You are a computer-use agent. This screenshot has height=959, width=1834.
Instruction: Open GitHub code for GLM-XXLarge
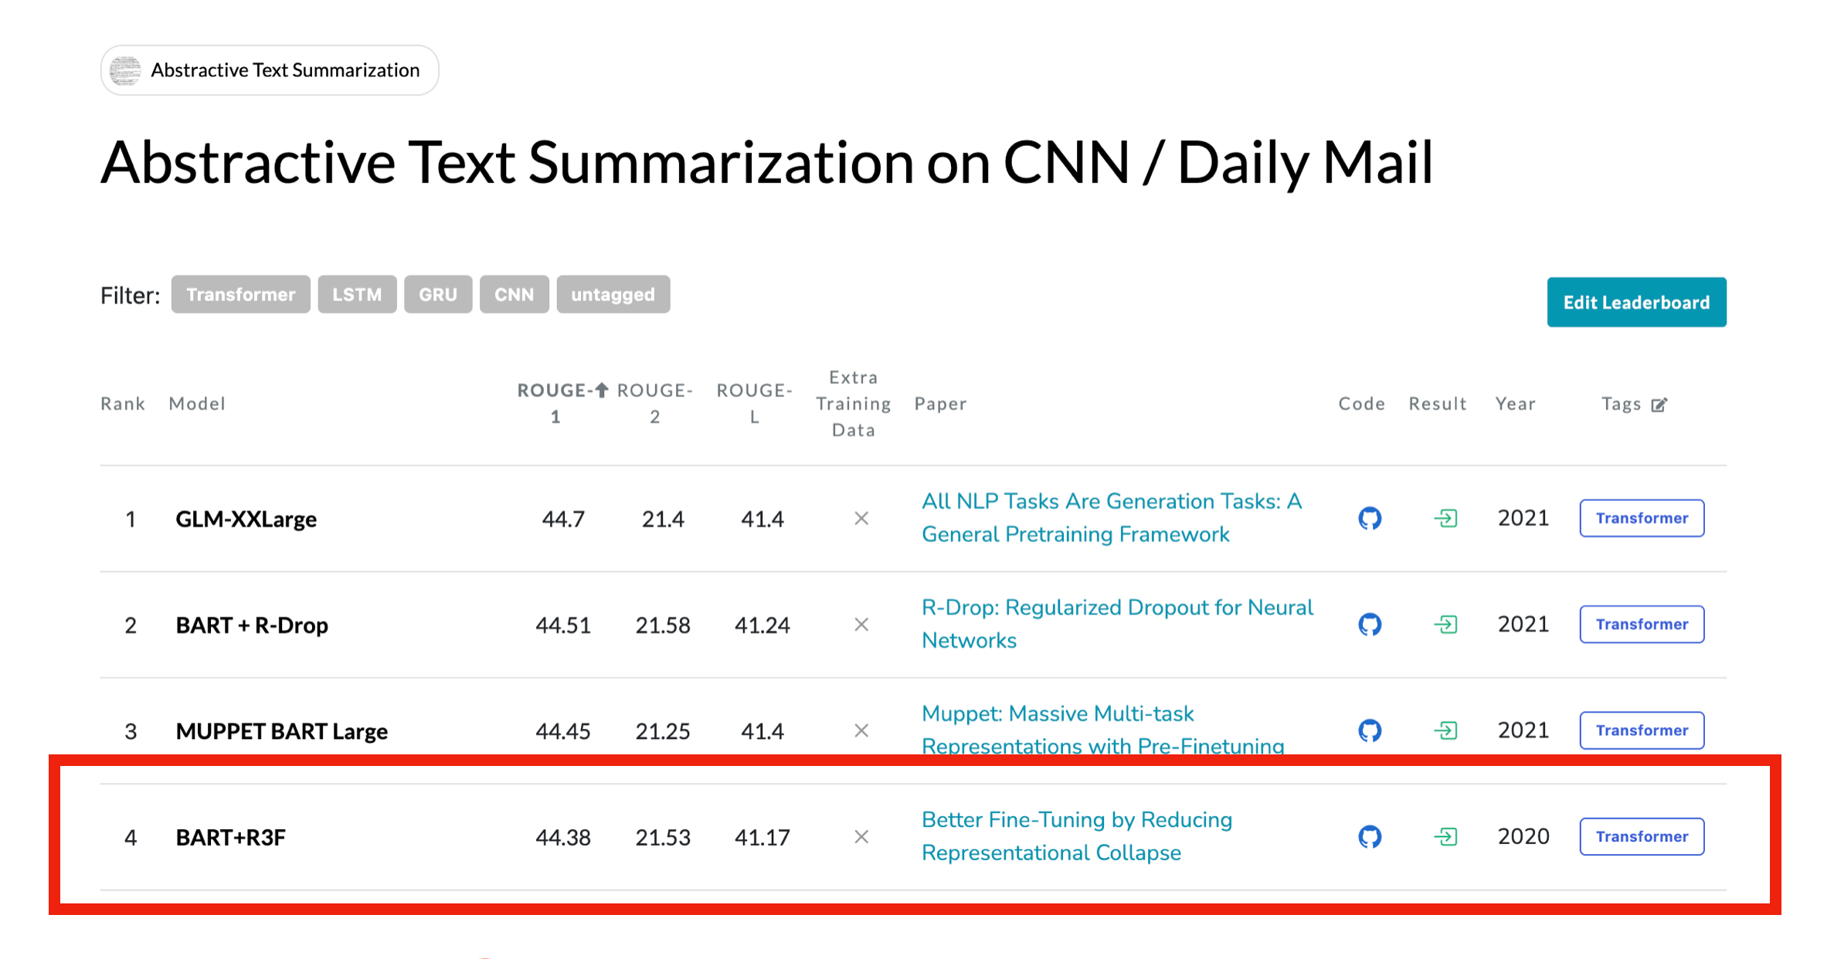click(1369, 518)
